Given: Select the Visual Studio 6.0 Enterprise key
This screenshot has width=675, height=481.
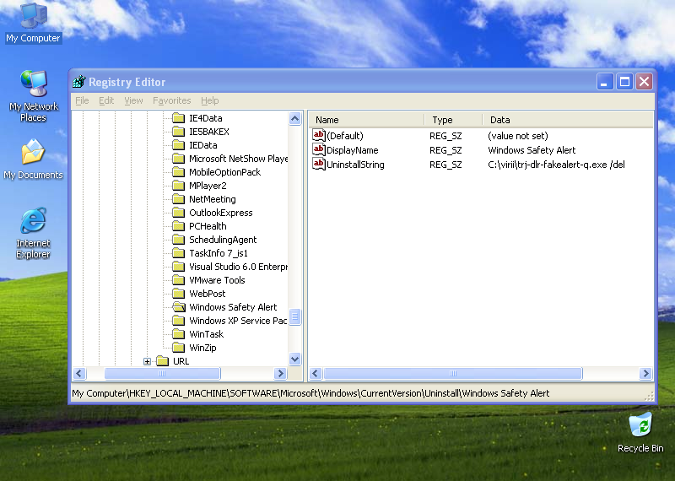Looking at the screenshot, I should (x=239, y=267).
